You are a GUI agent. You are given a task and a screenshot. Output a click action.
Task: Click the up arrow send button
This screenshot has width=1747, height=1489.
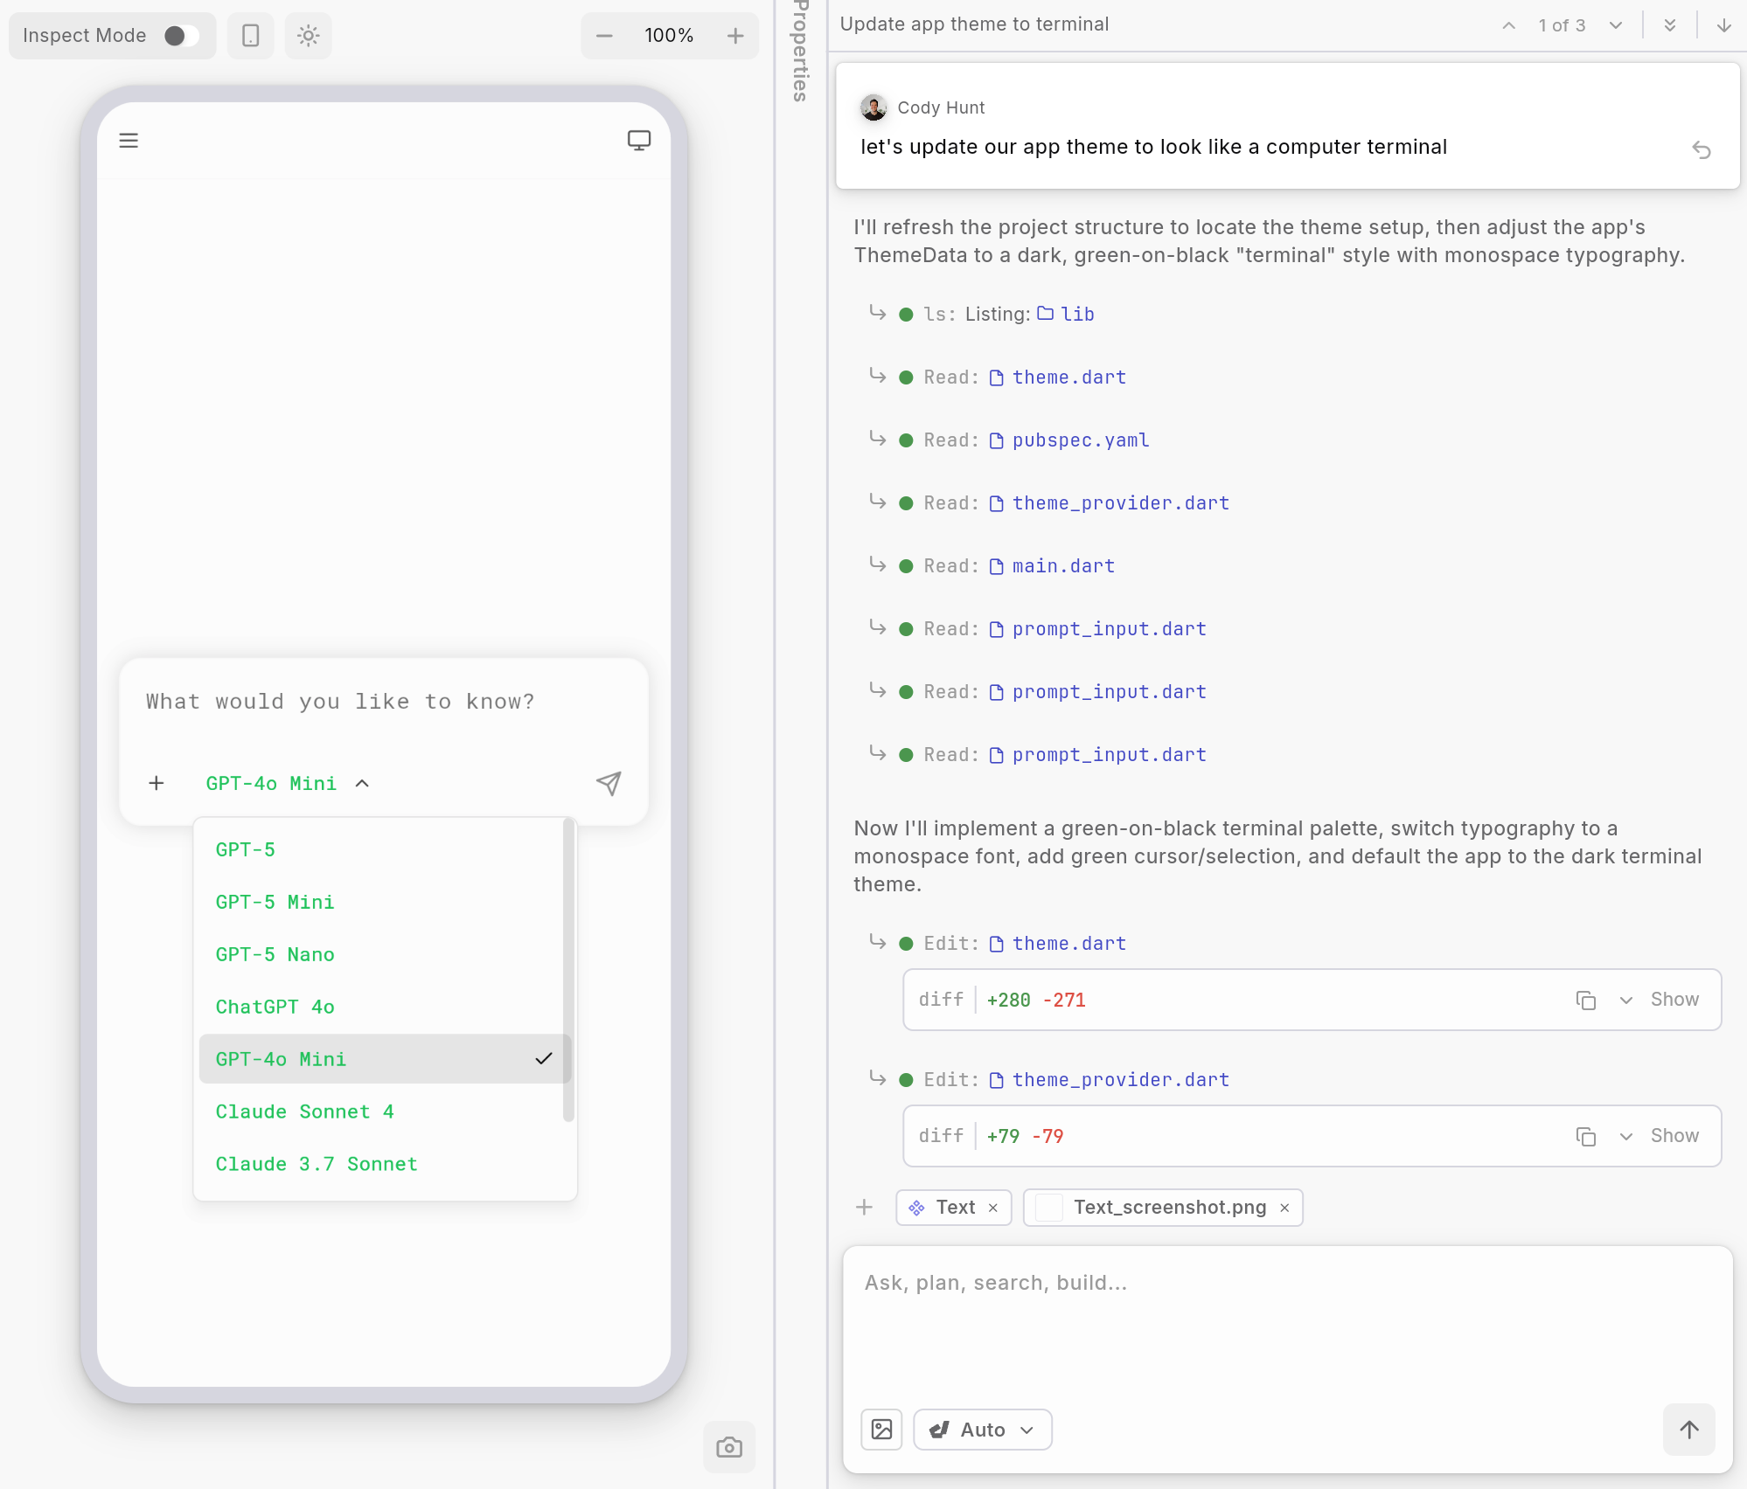tap(1689, 1430)
